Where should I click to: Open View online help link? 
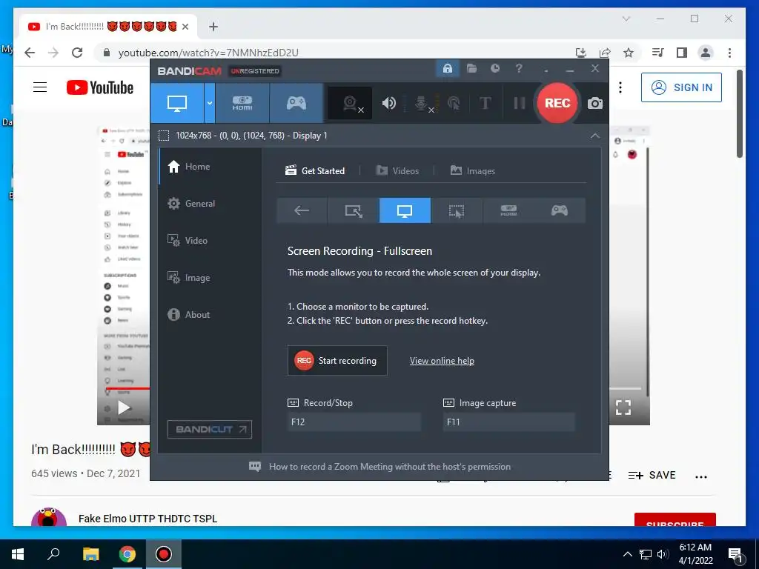point(442,361)
